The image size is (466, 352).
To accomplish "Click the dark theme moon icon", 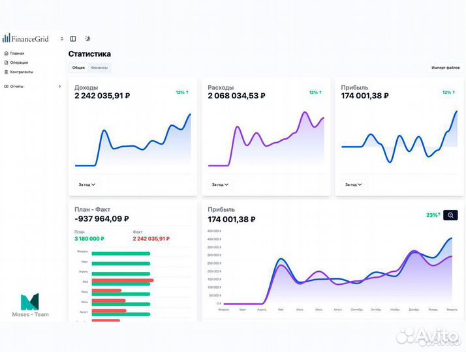I will (x=87, y=39).
